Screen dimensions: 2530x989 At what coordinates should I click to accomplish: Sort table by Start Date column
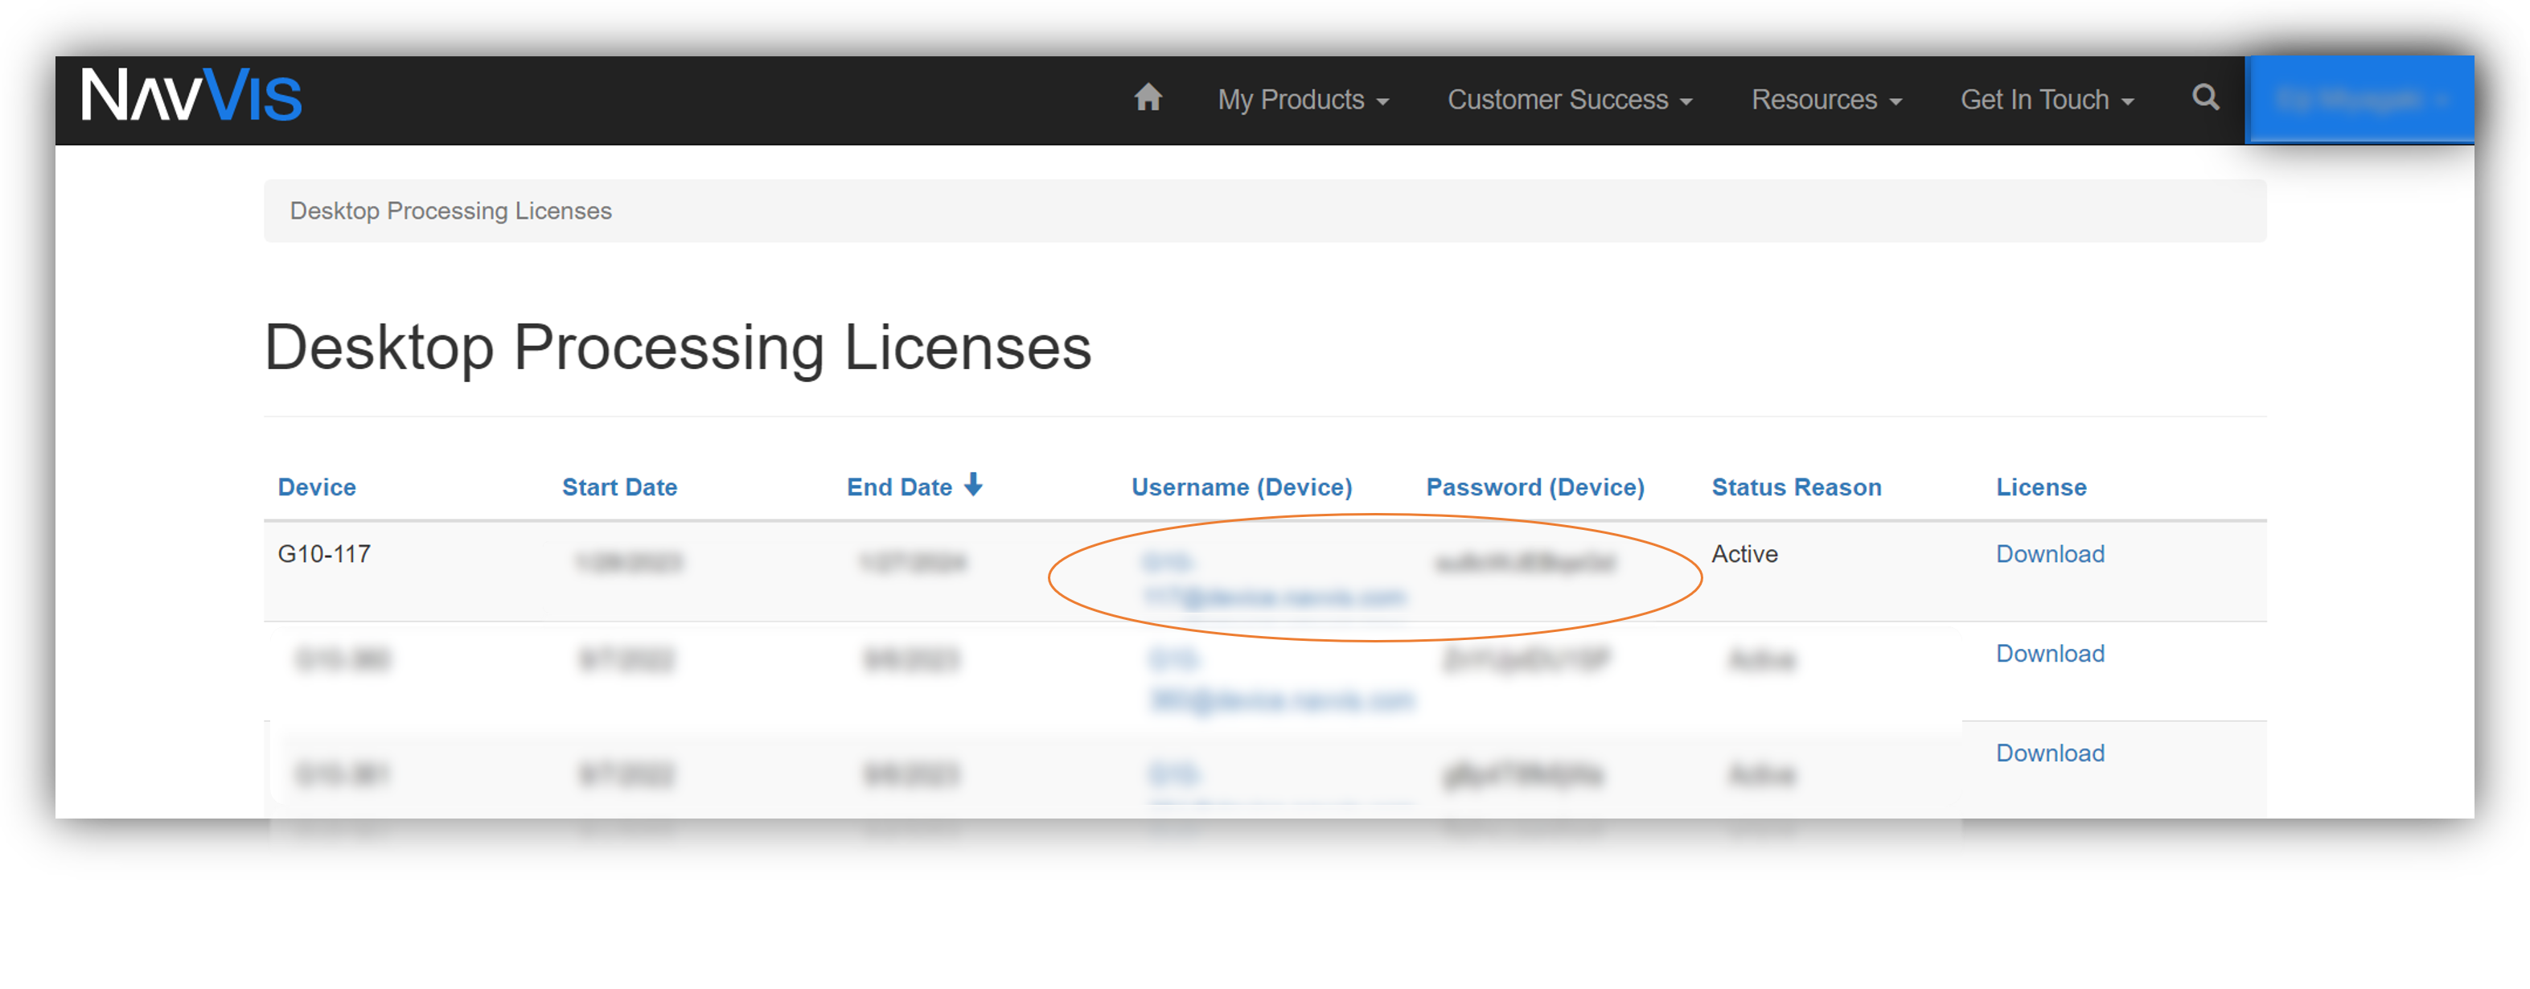point(620,487)
